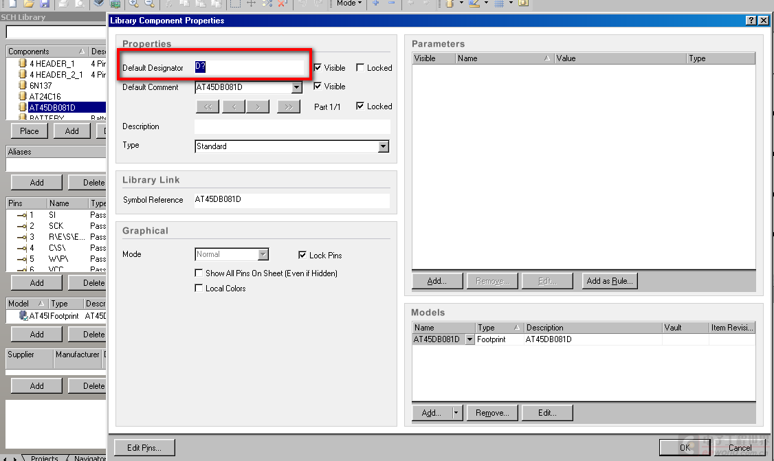Toggle Locked for Default Designator

pyautogui.click(x=360, y=67)
